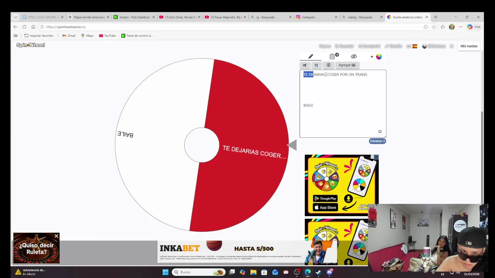Open the results clipboard tab
Screen dimensions: 495x278
(332, 56)
